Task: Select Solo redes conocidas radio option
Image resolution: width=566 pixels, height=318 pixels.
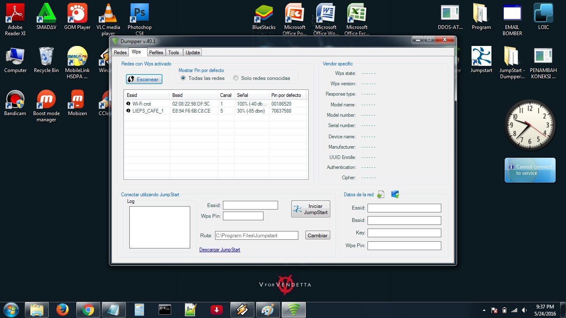Action: tap(261, 78)
